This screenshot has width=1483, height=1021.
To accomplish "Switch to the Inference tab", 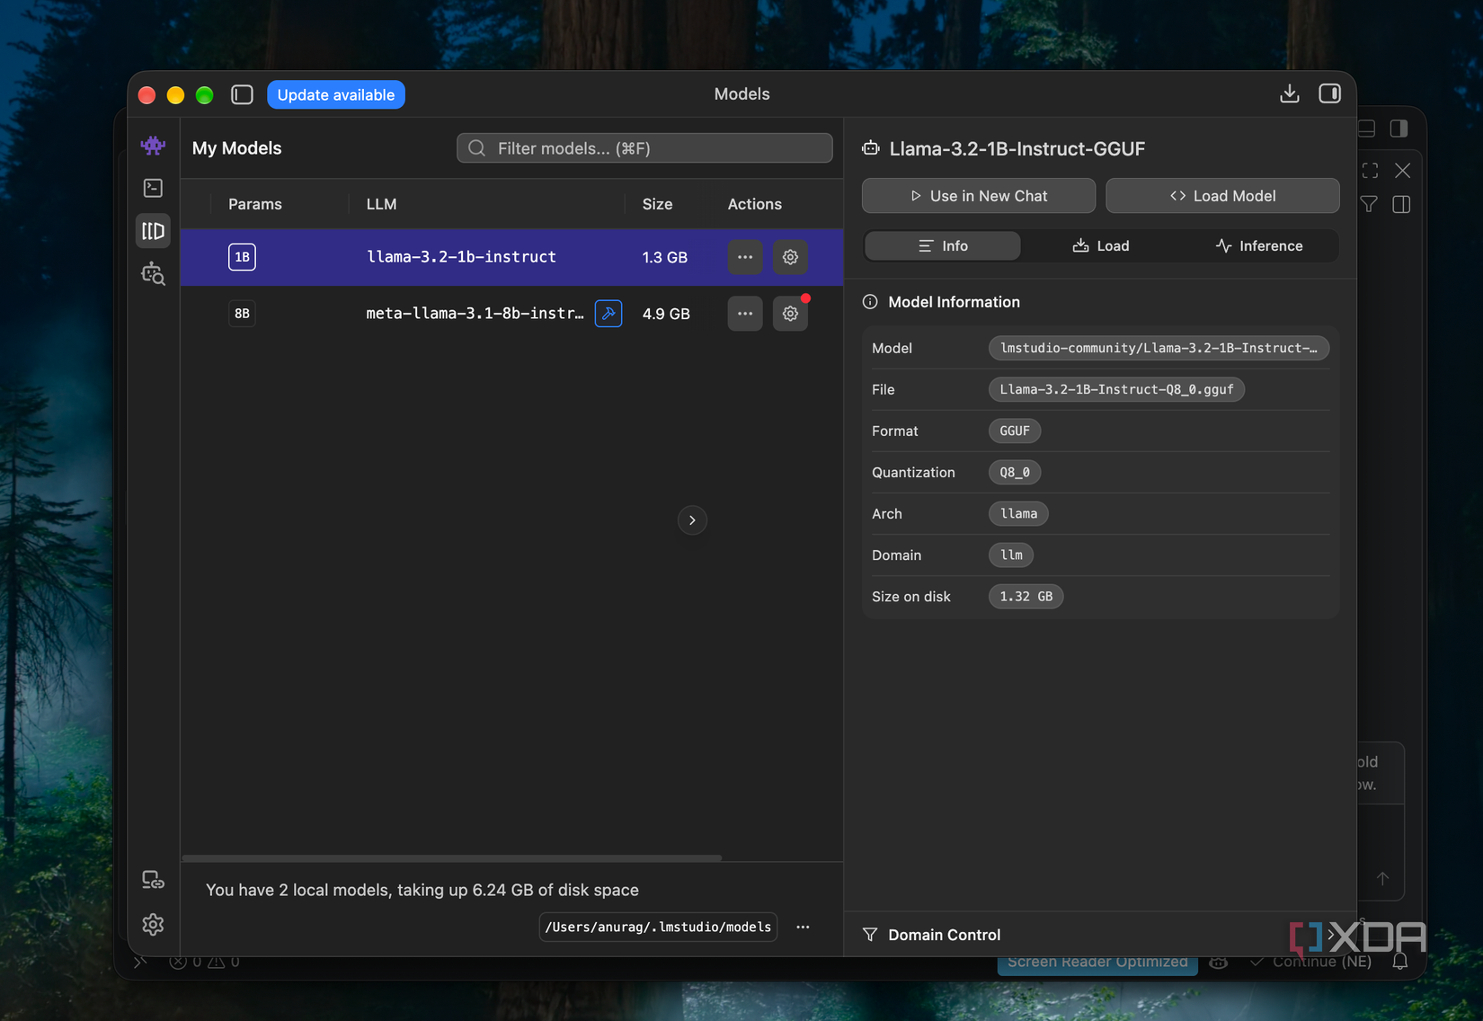I will [1258, 245].
